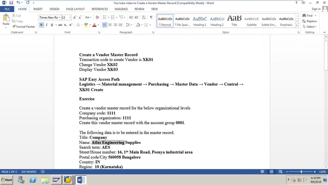The width and height of the screenshot is (328, 185).
Task: Switch to Read Mode view in status bar
Action: tap(262, 172)
